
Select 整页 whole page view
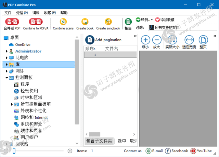[x=203, y=40]
